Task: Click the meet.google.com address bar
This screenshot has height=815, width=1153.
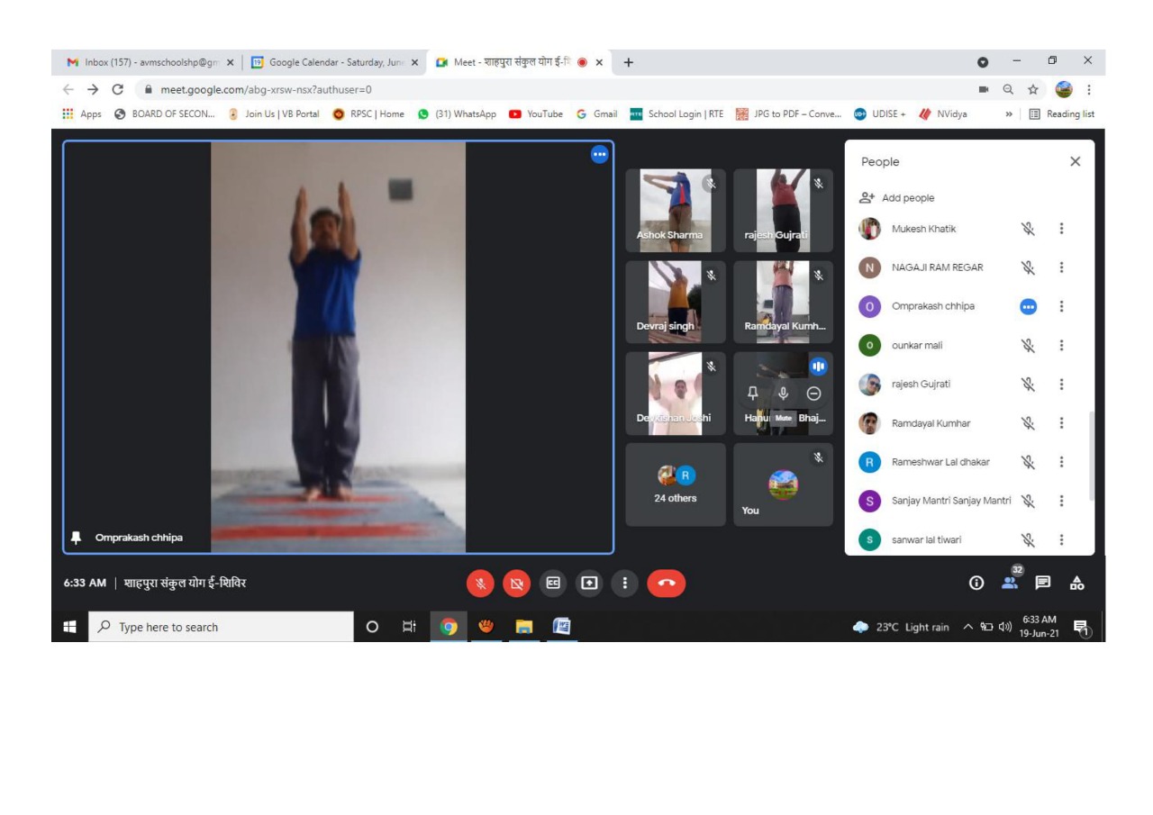Action: click(558, 89)
